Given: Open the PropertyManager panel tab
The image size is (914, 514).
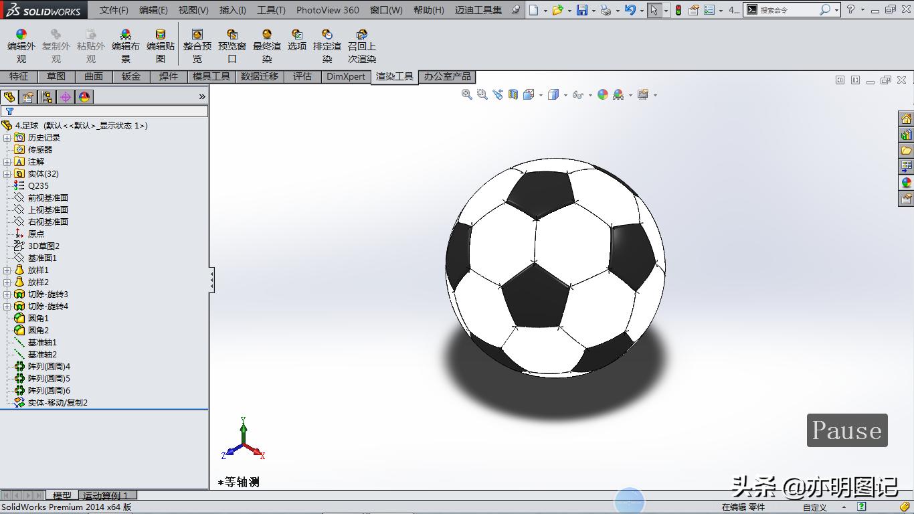Looking at the screenshot, I should (28, 97).
